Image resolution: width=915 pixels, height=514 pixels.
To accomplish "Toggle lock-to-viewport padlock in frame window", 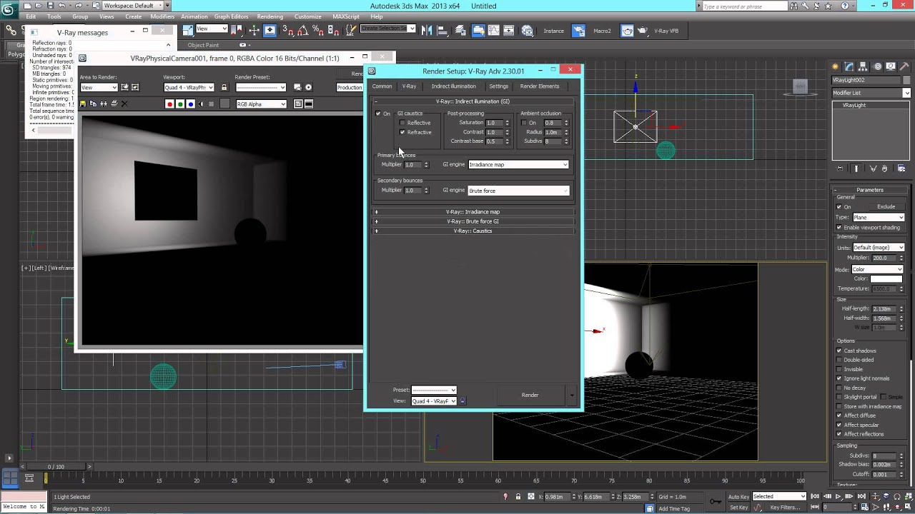I will click(x=224, y=88).
